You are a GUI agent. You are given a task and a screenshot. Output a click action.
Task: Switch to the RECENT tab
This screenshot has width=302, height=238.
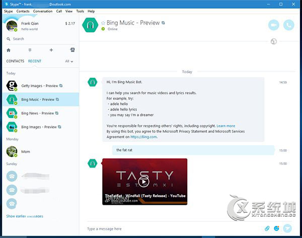coord(35,61)
